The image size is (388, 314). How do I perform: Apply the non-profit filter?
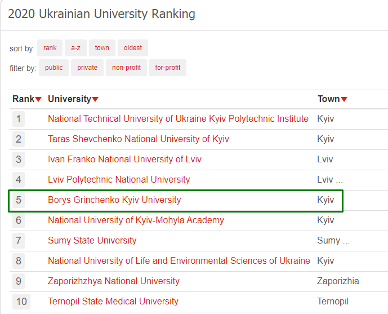126,68
